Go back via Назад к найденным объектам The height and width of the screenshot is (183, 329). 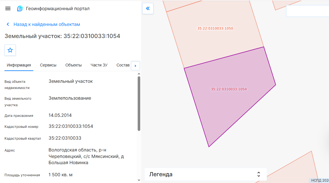tap(47, 24)
